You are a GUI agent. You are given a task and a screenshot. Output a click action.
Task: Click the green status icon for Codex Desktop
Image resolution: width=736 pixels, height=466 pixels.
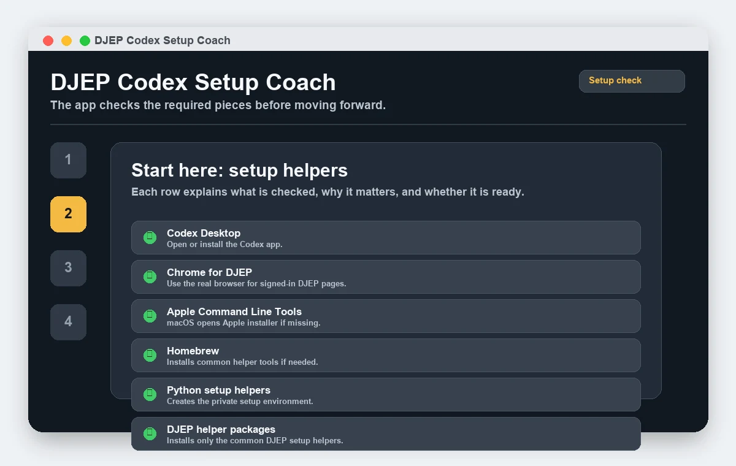point(150,237)
